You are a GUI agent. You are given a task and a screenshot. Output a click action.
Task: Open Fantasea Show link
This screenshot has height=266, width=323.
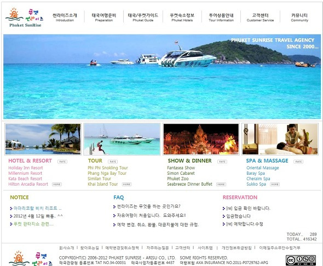(x=181, y=168)
